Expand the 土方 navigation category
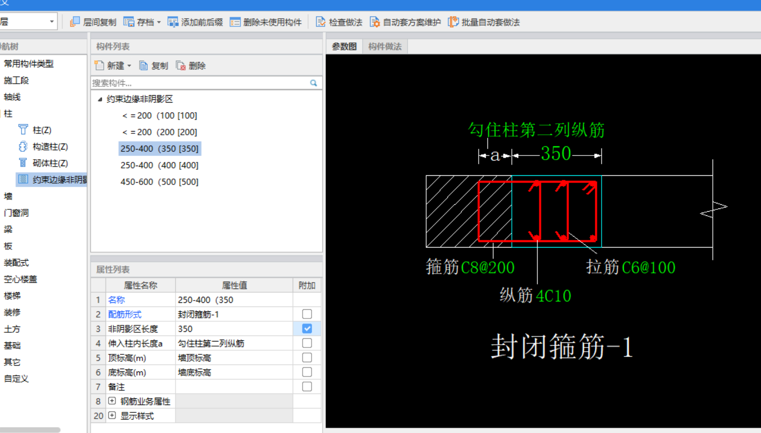Image resolution: width=761 pixels, height=433 pixels. click(12, 329)
